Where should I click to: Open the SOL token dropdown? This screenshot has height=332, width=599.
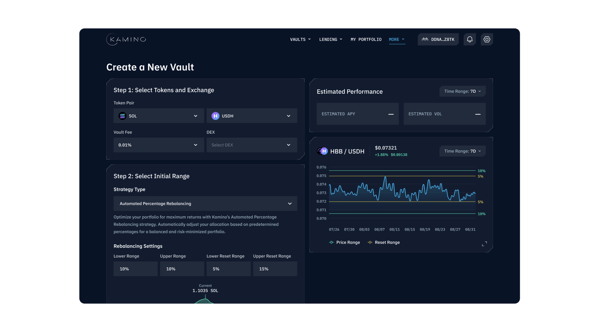(x=159, y=116)
